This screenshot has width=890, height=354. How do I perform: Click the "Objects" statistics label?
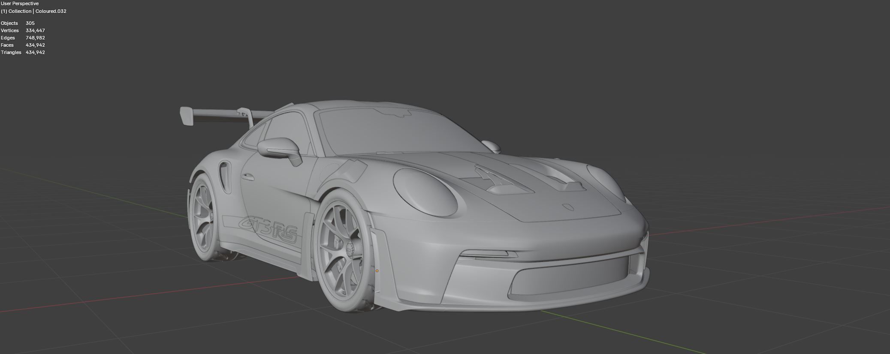click(x=9, y=23)
